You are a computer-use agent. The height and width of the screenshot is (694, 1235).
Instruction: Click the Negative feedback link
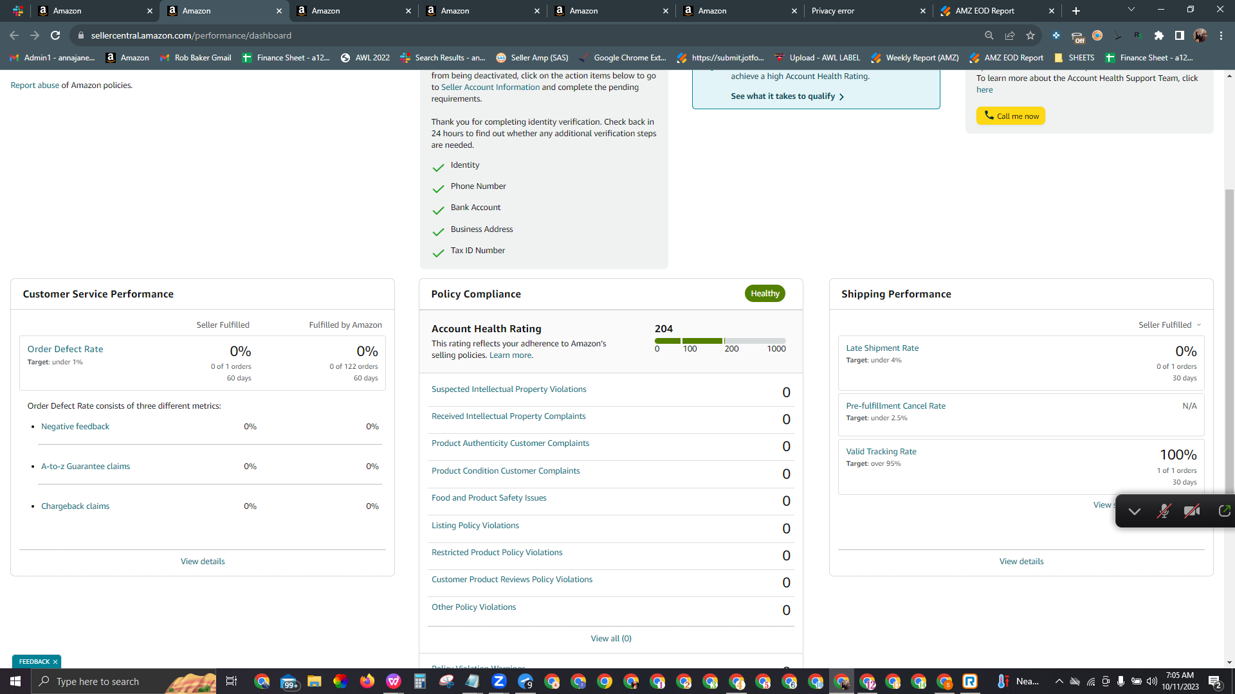[x=75, y=427]
